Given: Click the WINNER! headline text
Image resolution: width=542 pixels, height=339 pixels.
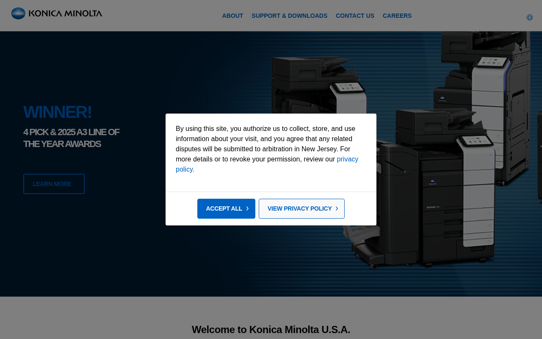Looking at the screenshot, I should click(x=57, y=112).
